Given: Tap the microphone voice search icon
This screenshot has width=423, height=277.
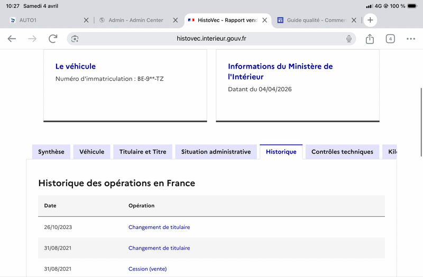Looking at the screenshot, I should pyautogui.click(x=349, y=39).
